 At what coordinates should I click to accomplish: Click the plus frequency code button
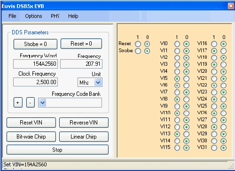click(18, 102)
